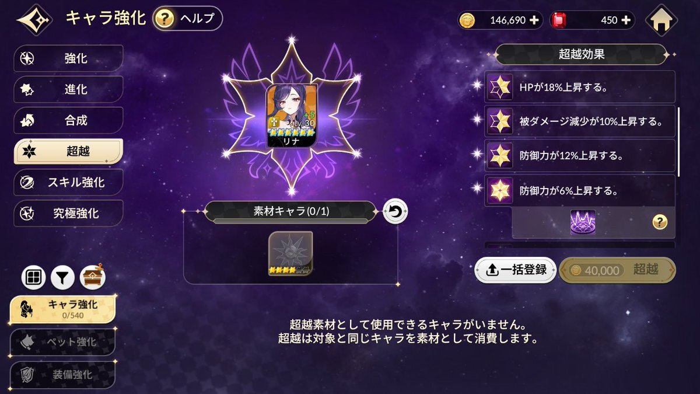
Task: Open the ヘルプ help button
Action: (x=187, y=19)
